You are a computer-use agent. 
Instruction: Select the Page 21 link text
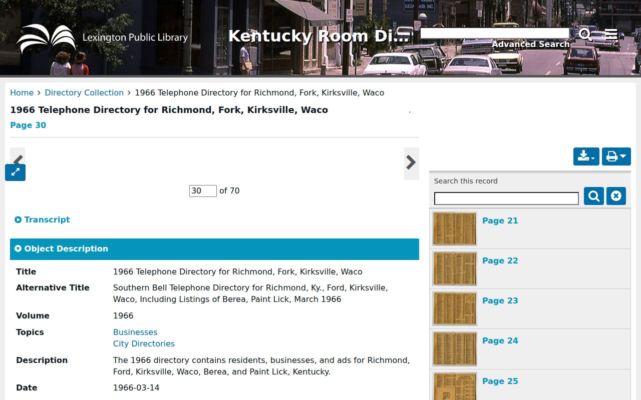500,220
